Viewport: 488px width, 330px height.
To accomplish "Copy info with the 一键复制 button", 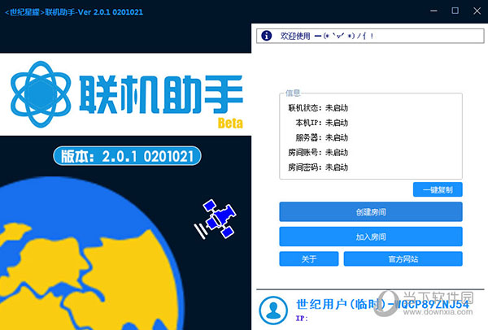I will [438, 189].
